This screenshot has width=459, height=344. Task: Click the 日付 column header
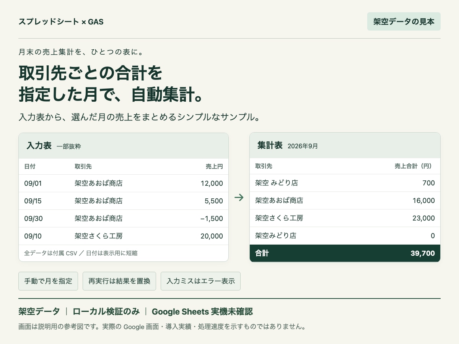30,166
